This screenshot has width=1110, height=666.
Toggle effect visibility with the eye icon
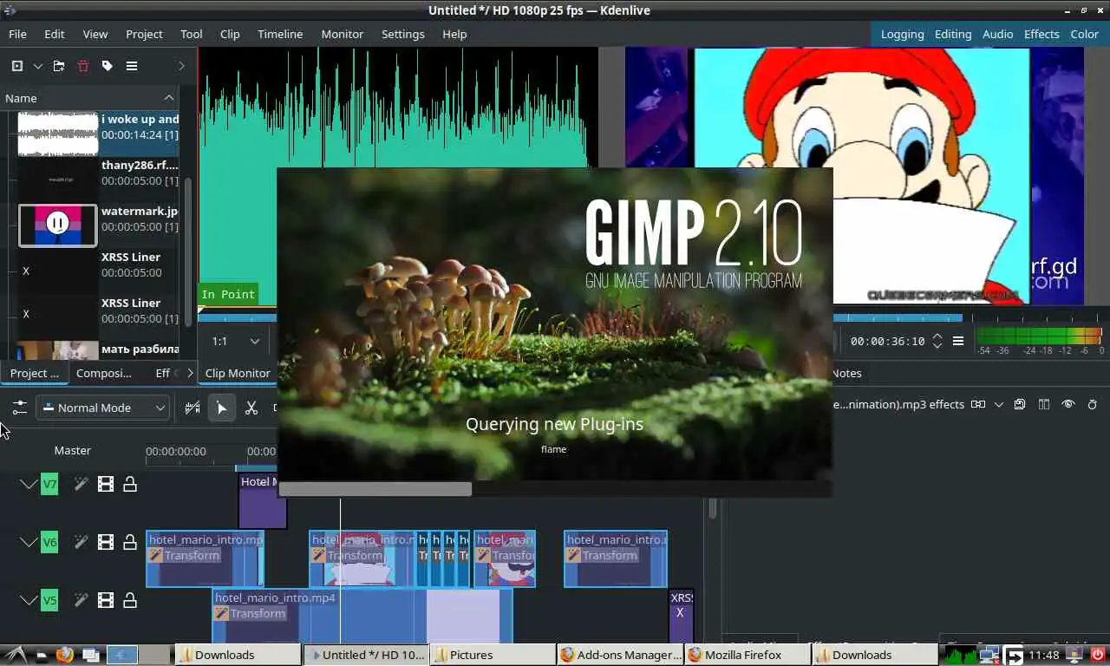tap(1068, 404)
